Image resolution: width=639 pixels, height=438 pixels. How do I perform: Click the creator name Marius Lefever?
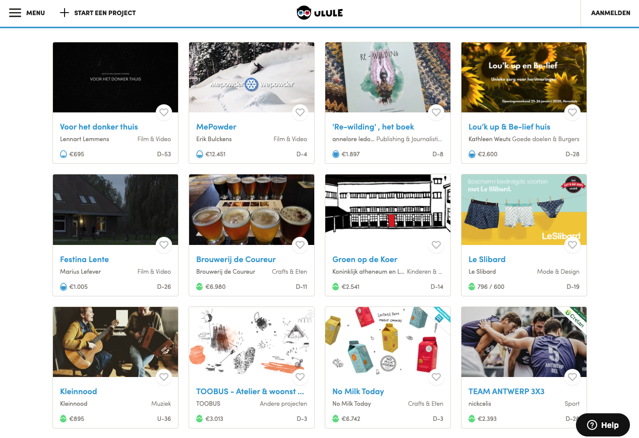click(x=80, y=272)
